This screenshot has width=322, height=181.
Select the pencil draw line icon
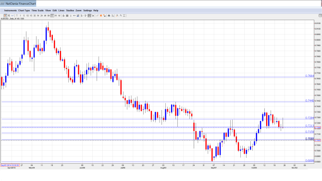[98, 15]
